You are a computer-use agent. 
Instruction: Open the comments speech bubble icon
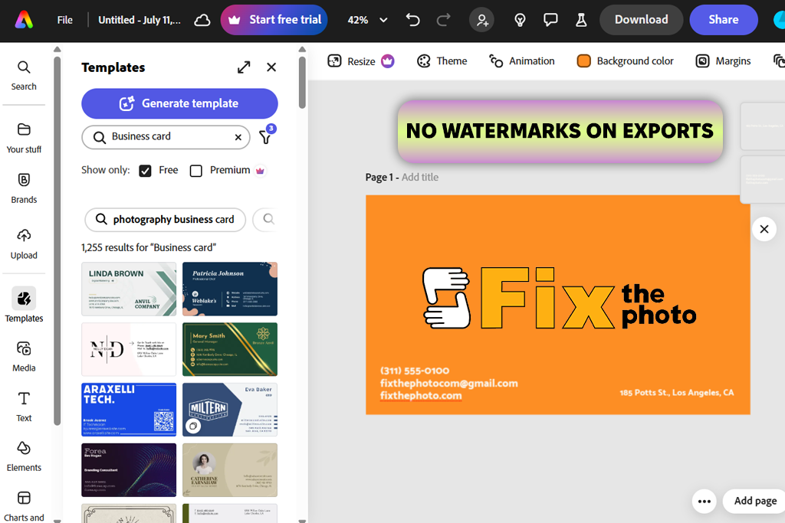[550, 20]
